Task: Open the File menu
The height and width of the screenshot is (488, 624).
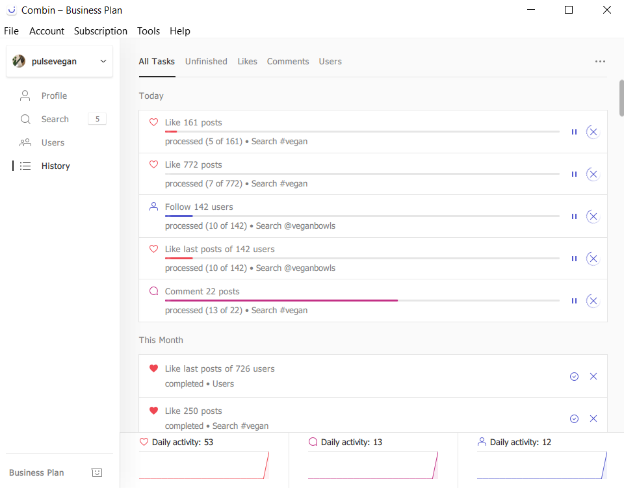Action: [x=11, y=31]
